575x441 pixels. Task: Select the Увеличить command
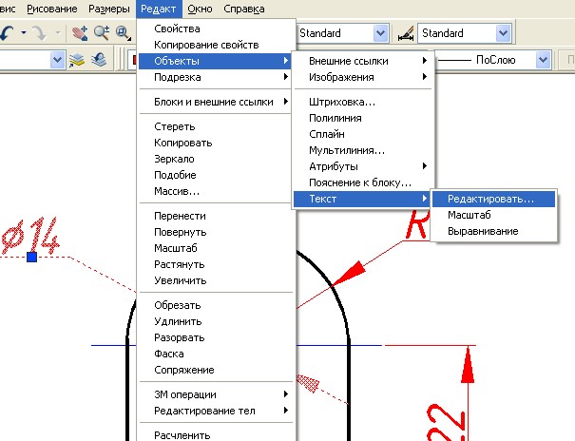point(217,280)
